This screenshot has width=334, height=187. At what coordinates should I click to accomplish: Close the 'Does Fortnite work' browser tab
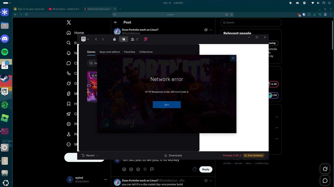(115, 9)
